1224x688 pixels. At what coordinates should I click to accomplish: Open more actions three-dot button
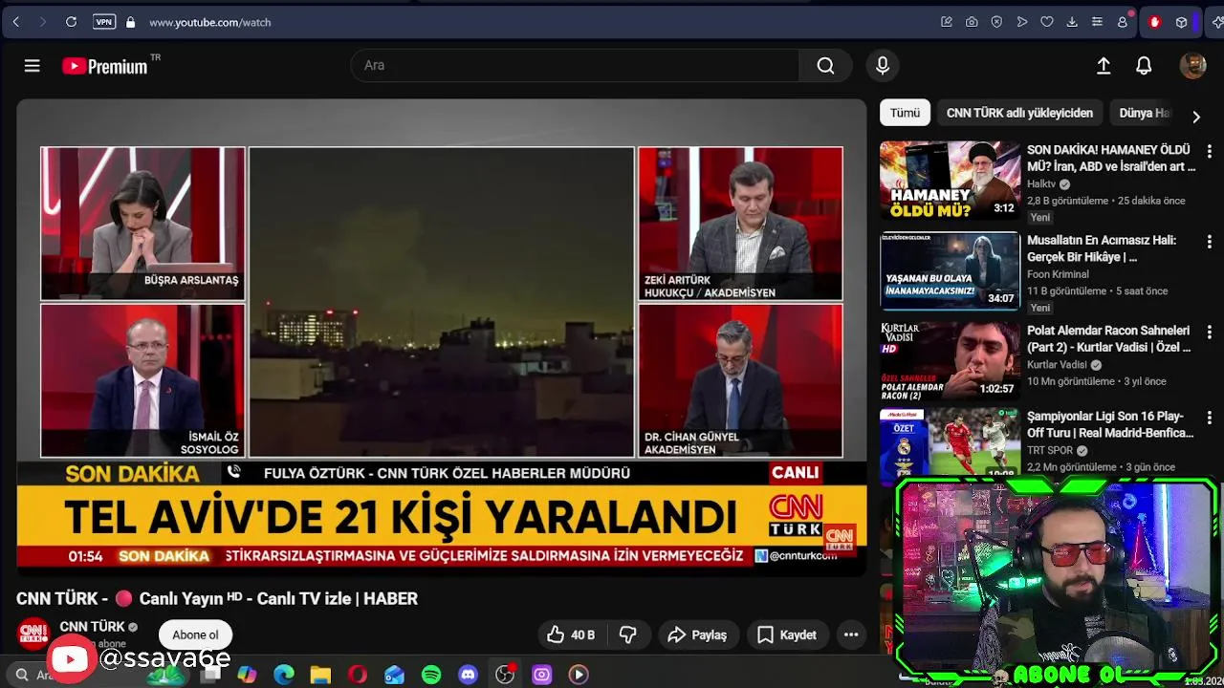click(x=851, y=634)
